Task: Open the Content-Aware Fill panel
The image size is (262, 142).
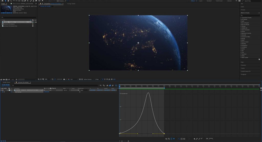Action: (246, 71)
